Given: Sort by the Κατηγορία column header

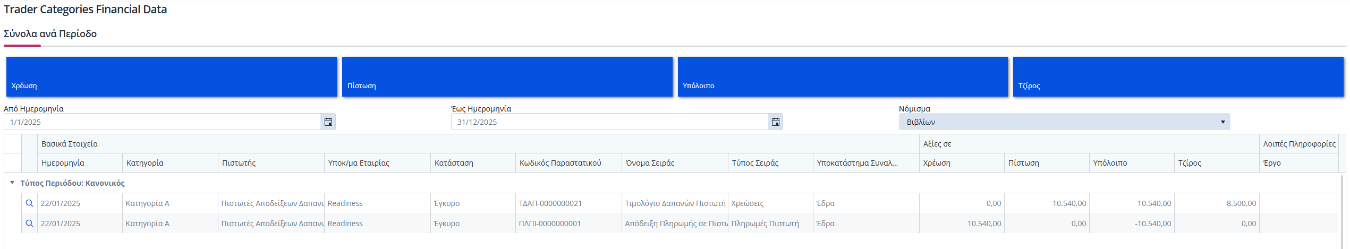Looking at the screenshot, I should click(170, 163).
